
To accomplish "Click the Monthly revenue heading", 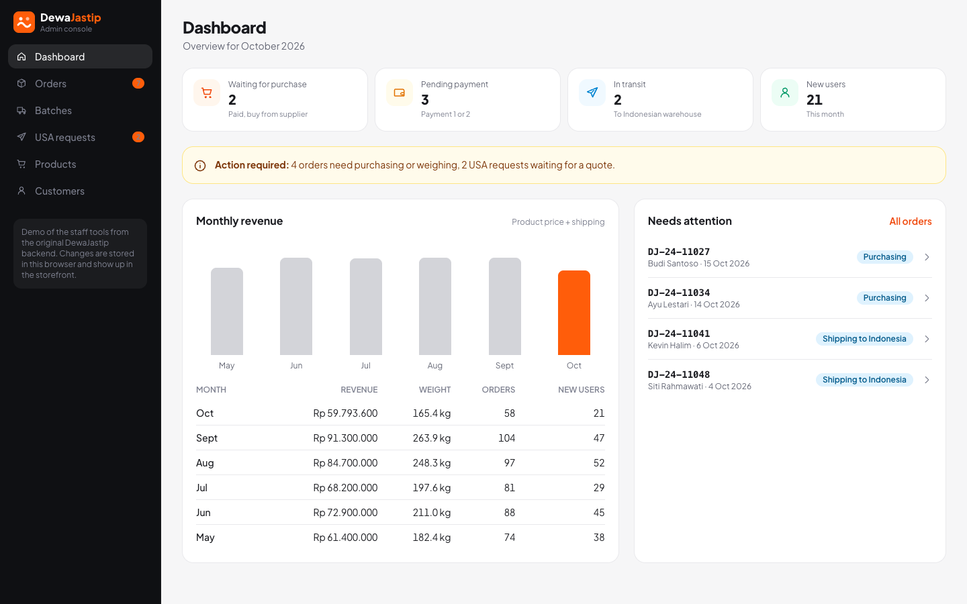I will pyautogui.click(x=239, y=221).
